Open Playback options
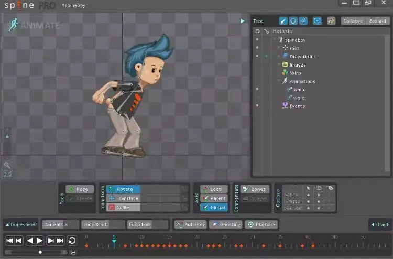This screenshot has height=259, width=393. 261,224
